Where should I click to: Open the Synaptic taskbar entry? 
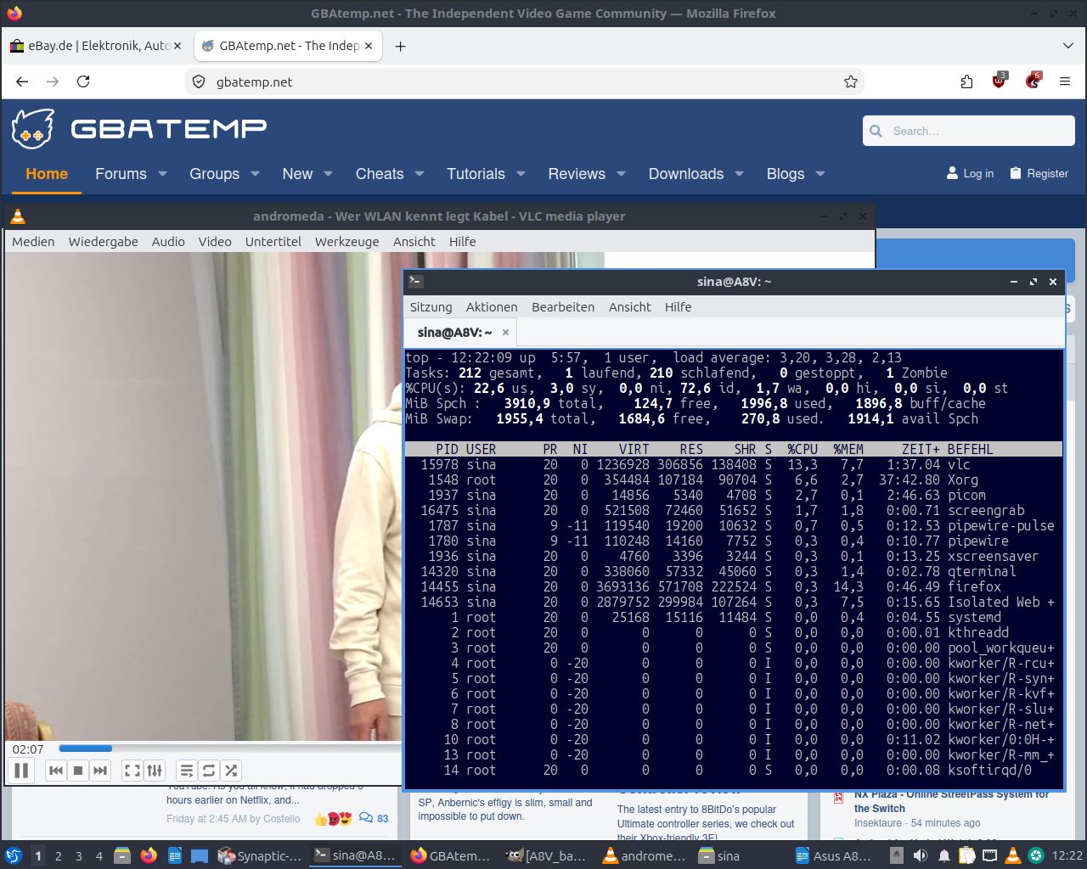pos(259,855)
